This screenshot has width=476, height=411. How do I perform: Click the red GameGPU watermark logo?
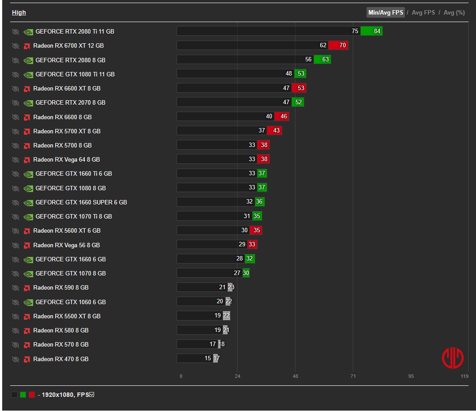pos(453,358)
